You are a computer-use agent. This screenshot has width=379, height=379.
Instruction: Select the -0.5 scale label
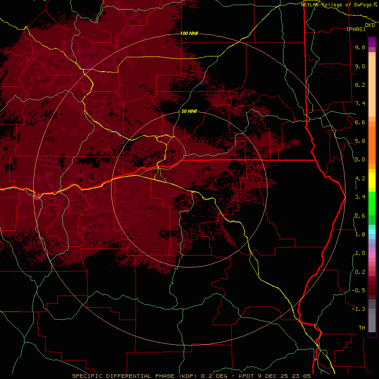[358, 291]
